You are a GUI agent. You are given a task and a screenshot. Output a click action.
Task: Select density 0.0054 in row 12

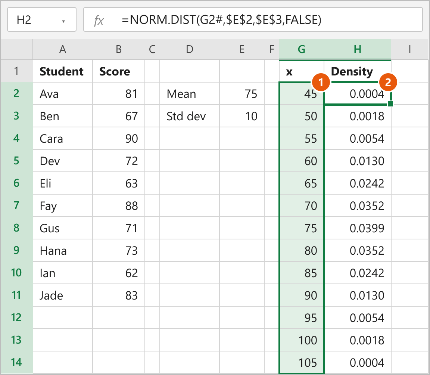[x=357, y=317]
